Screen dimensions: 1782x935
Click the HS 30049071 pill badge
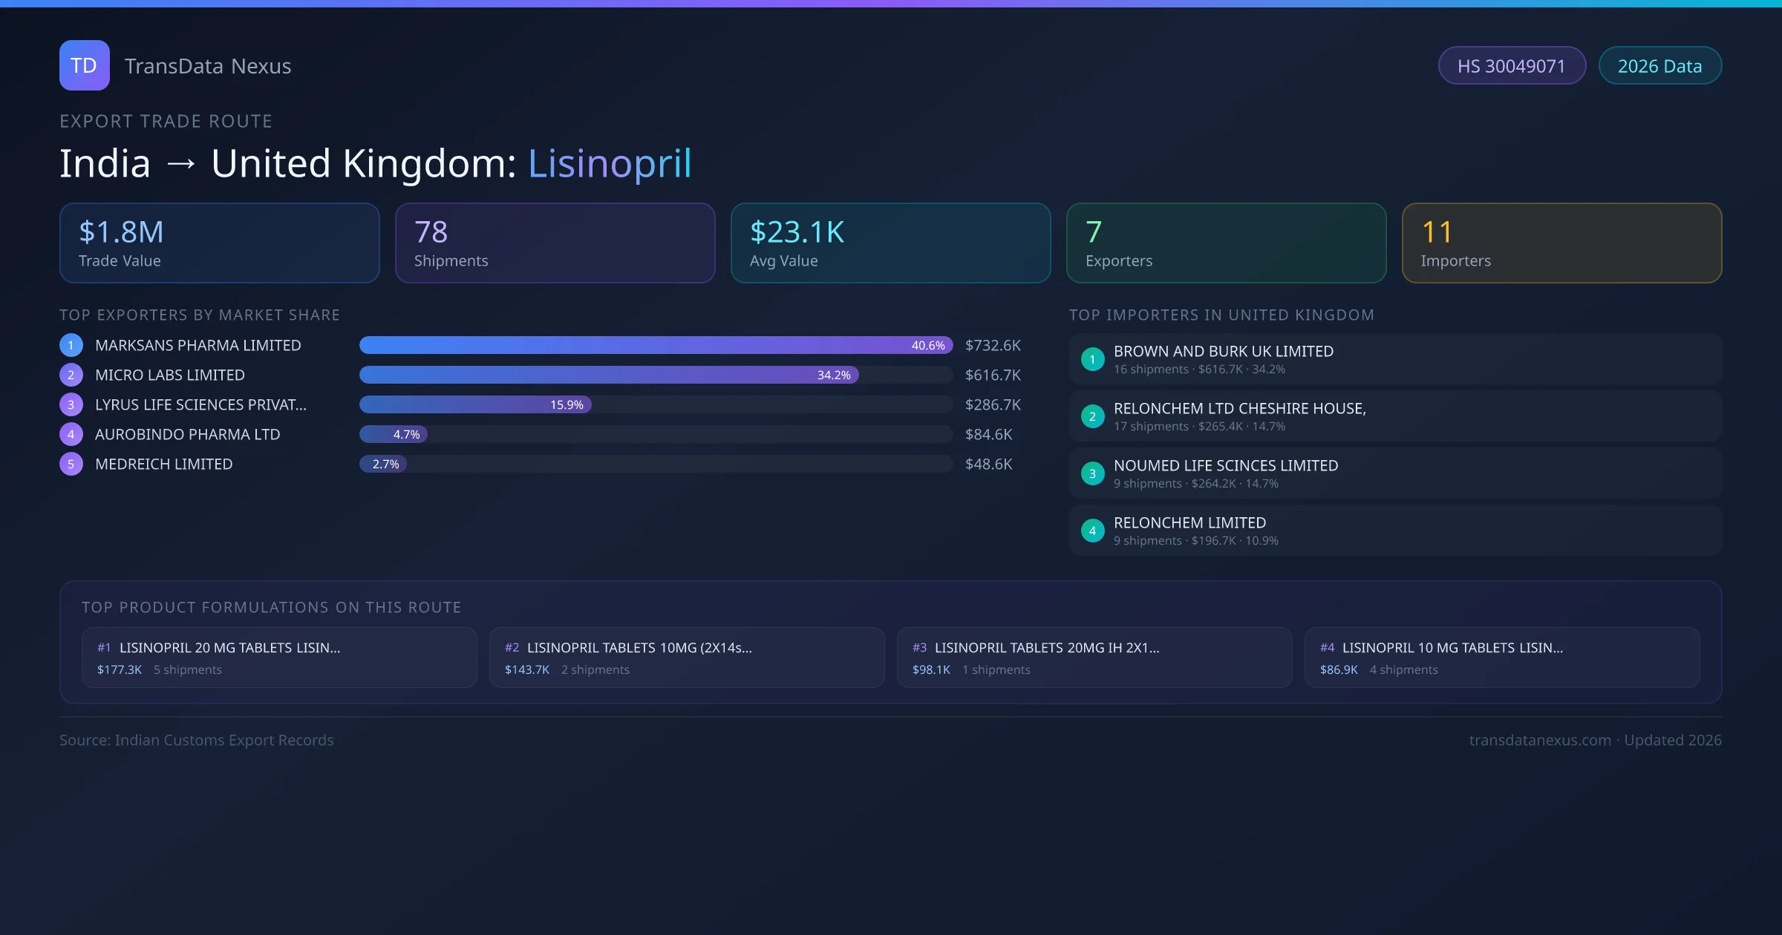point(1511,66)
